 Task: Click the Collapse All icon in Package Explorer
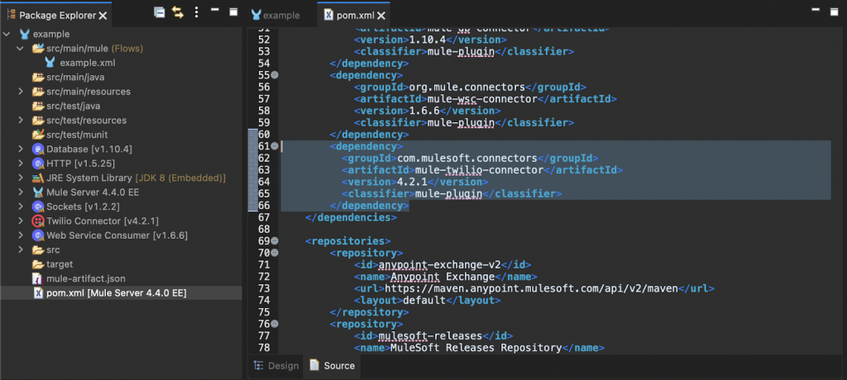pyautogui.click(x=160, y=12)
